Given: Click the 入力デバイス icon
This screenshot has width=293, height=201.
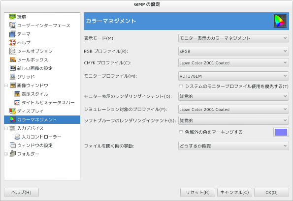Looking at the screenshot, I should [x=12, y=128].
